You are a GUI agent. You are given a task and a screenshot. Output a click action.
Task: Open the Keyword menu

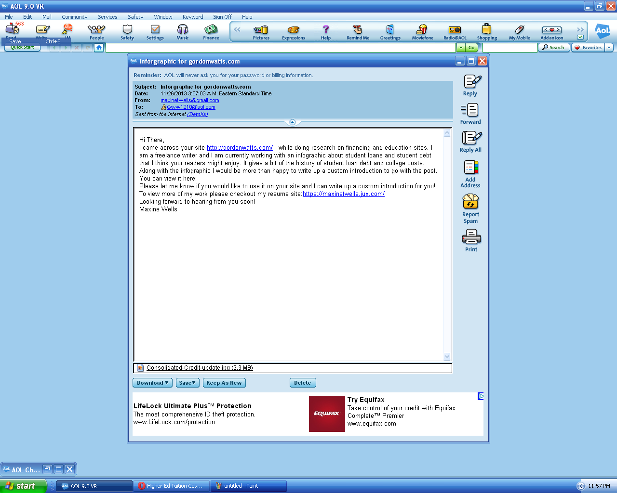(x=193, y=16)
